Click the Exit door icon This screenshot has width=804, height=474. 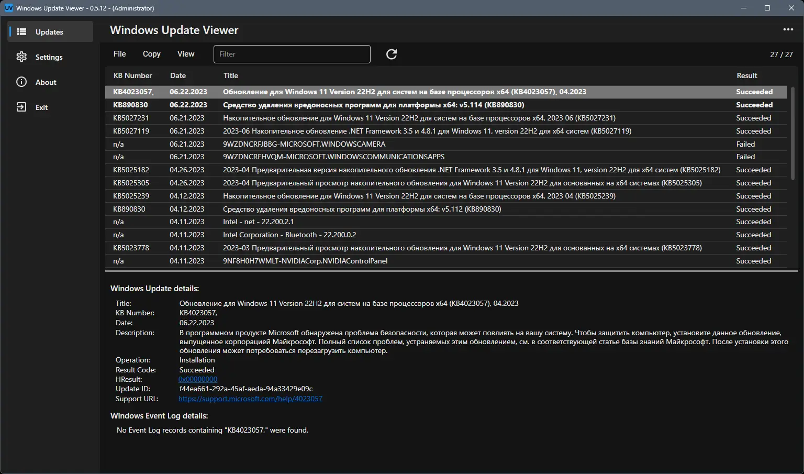tap(21, 107)
